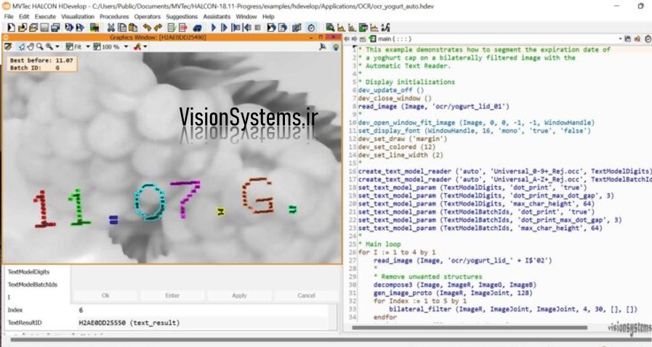Expand the 100 % window size dropdown
The height and width of the screenshot is (347, 652).
point(124,46)
